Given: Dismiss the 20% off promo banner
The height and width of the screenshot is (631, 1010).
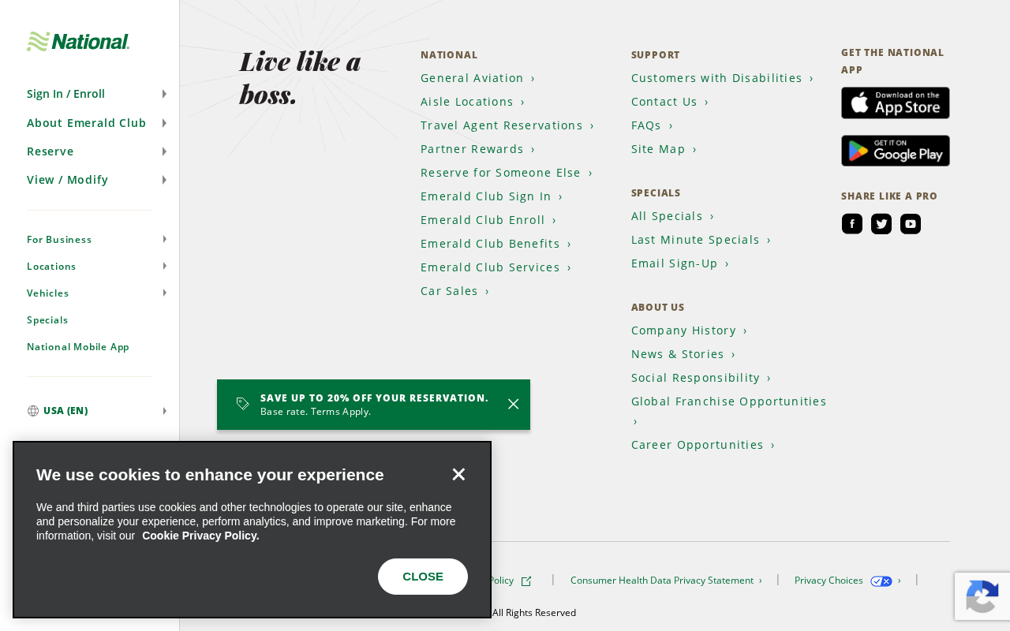Looking at the screenshot, I should pos(514,404).
